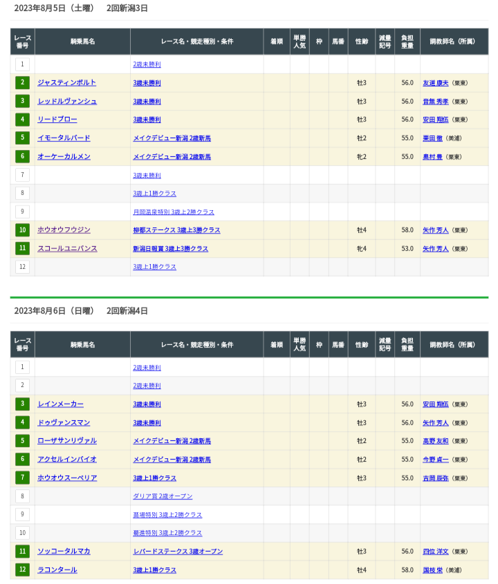This screenshot has height=584, width=498.
Task: Click heading 2023年8月6日(日曜) 2回新潟4日
Action: 81,311
